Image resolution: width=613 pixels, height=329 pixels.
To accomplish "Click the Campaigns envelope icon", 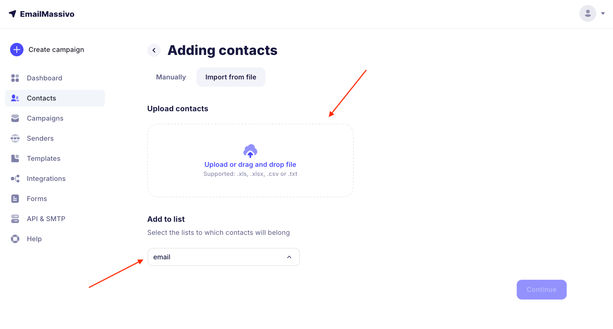I will click(15, 118).
